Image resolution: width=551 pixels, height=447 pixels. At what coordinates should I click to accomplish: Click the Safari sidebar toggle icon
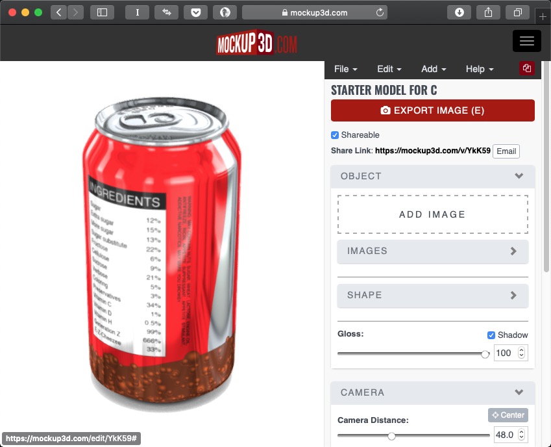102,12
